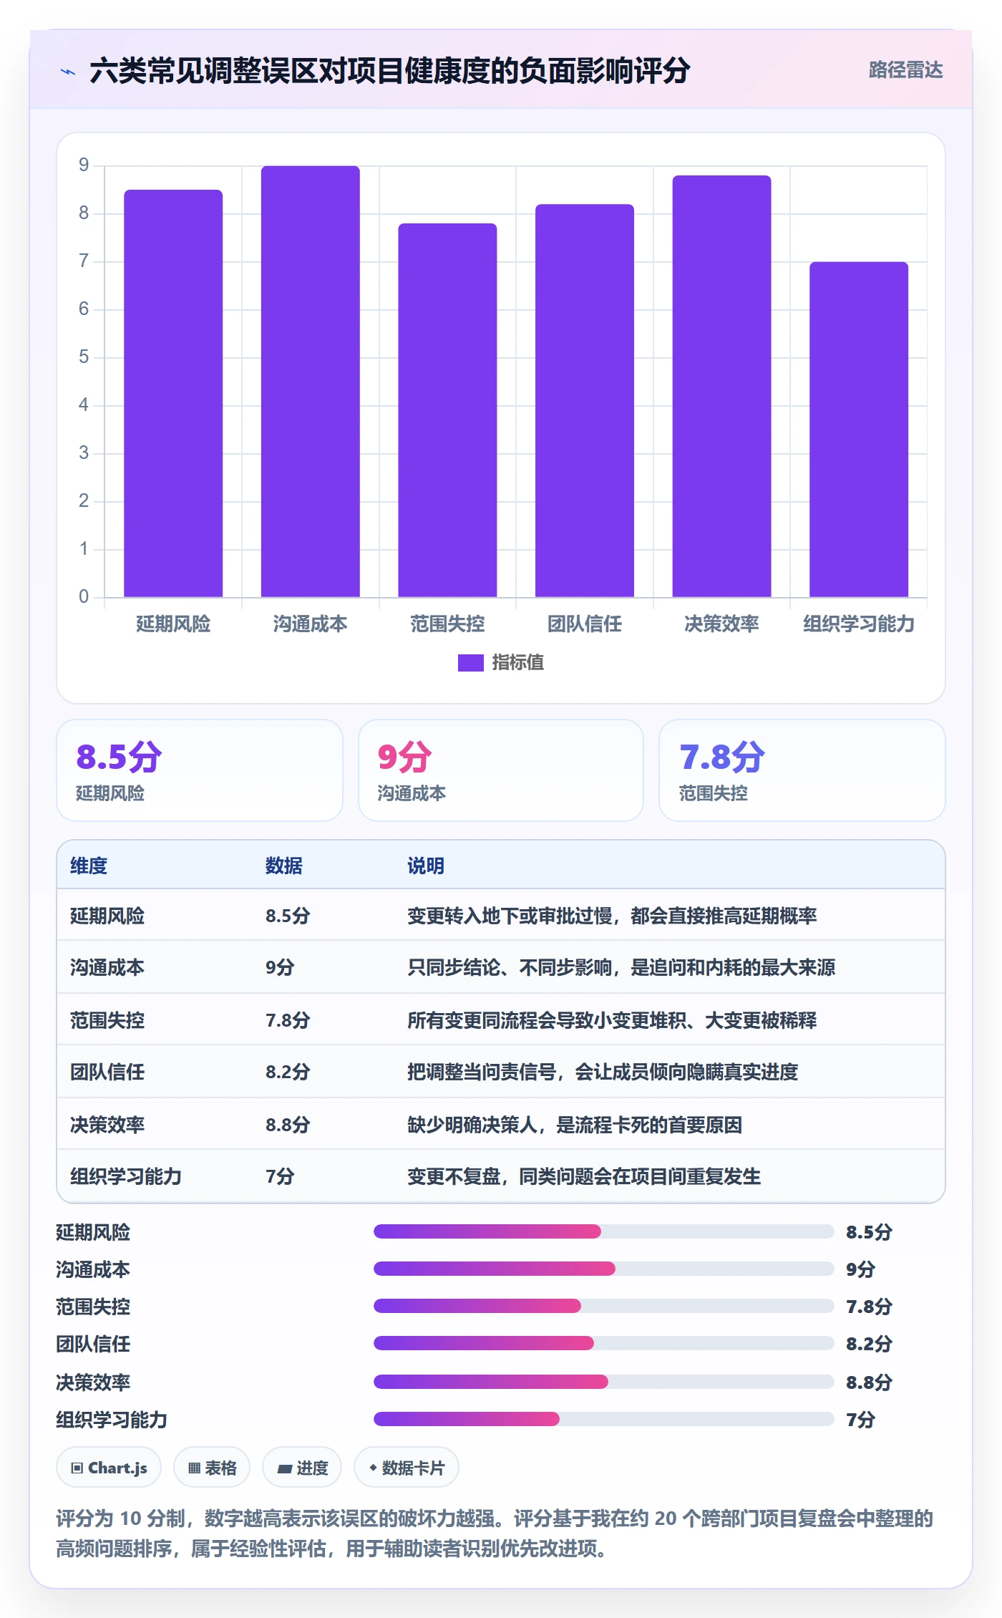This screenshot has height=1618, width=1002.
Task: Click the 决策效率 progress bar
Action: pyautogui.click(x=603, y=1382)
